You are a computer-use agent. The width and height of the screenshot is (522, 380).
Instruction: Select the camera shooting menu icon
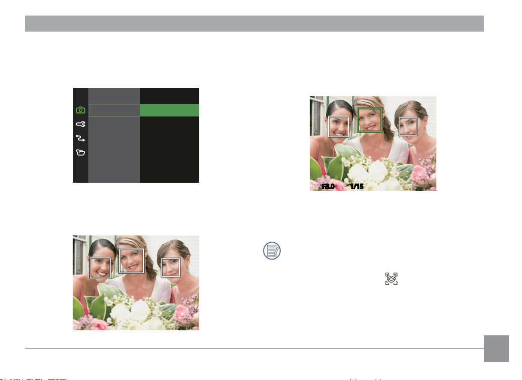tap(81, 110)
